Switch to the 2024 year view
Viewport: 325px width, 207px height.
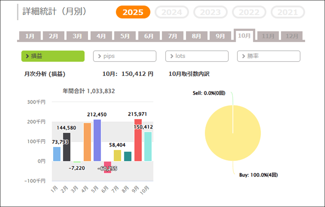tap(172, 12)
